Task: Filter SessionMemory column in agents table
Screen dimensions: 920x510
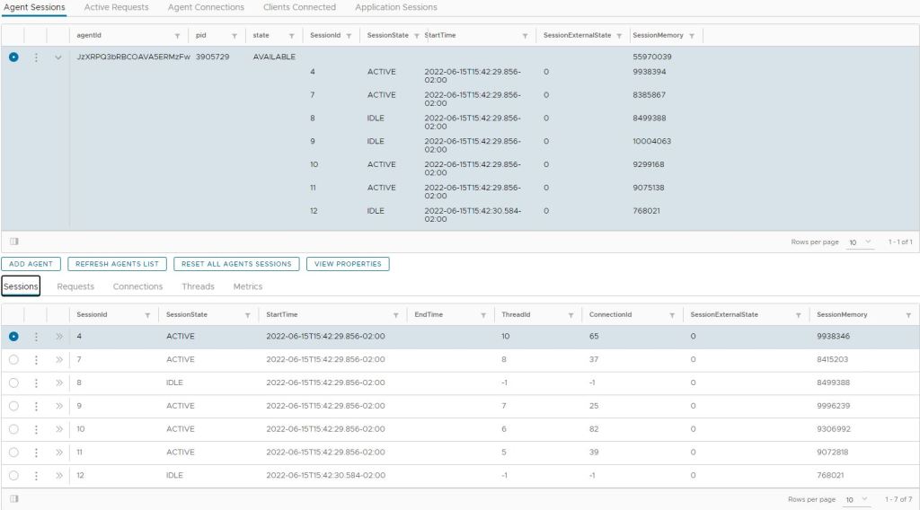Action: click(x=692, y=36)
